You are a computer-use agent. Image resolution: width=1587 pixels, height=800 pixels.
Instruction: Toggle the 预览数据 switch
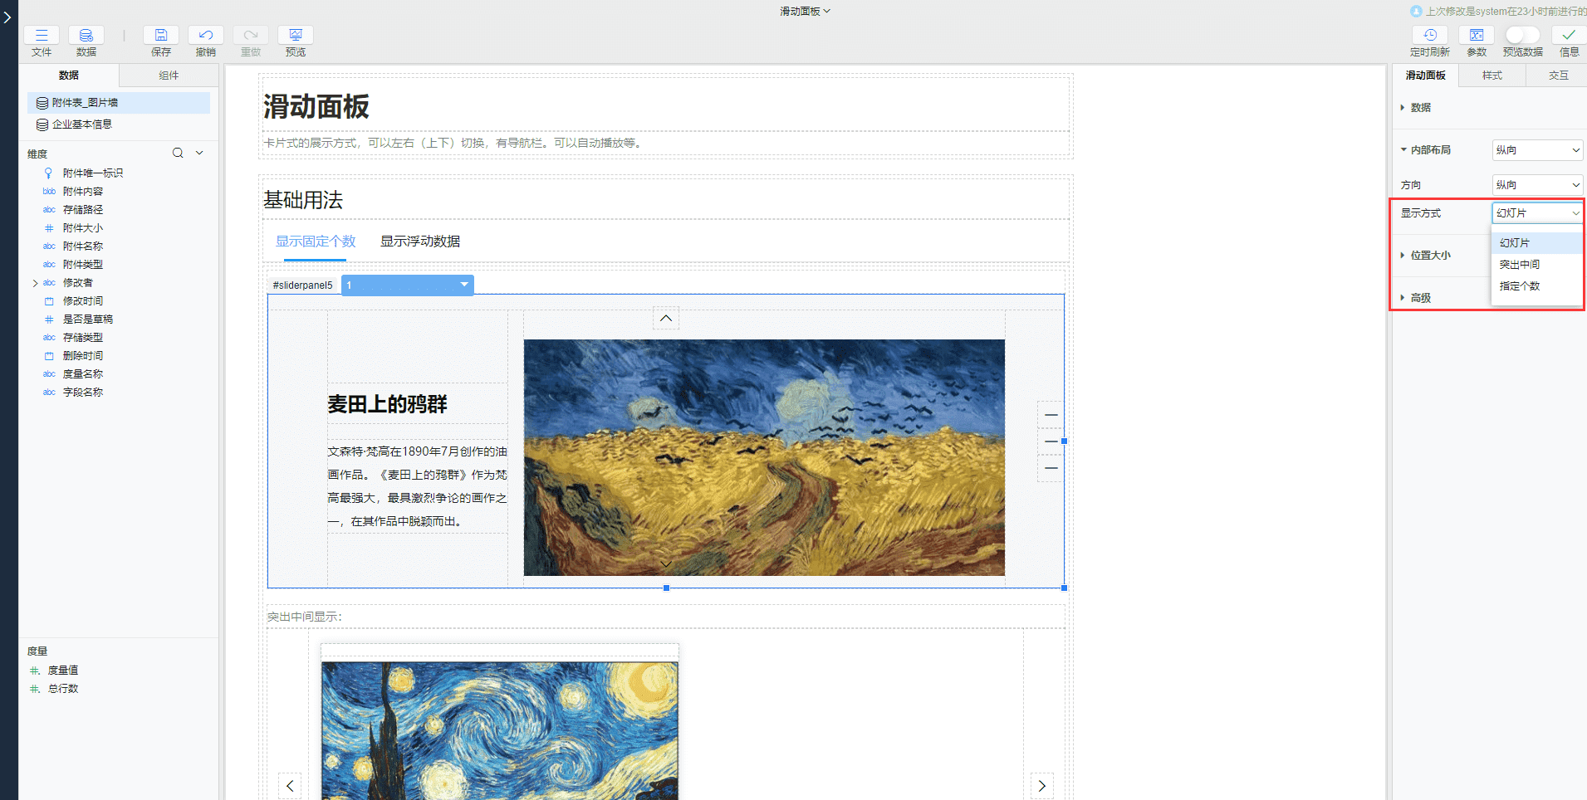point(1522,35)
